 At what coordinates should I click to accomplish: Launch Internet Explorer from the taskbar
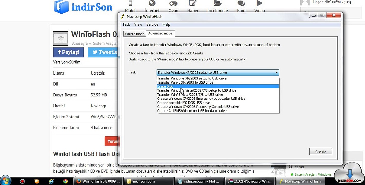(x=51, y=181)
